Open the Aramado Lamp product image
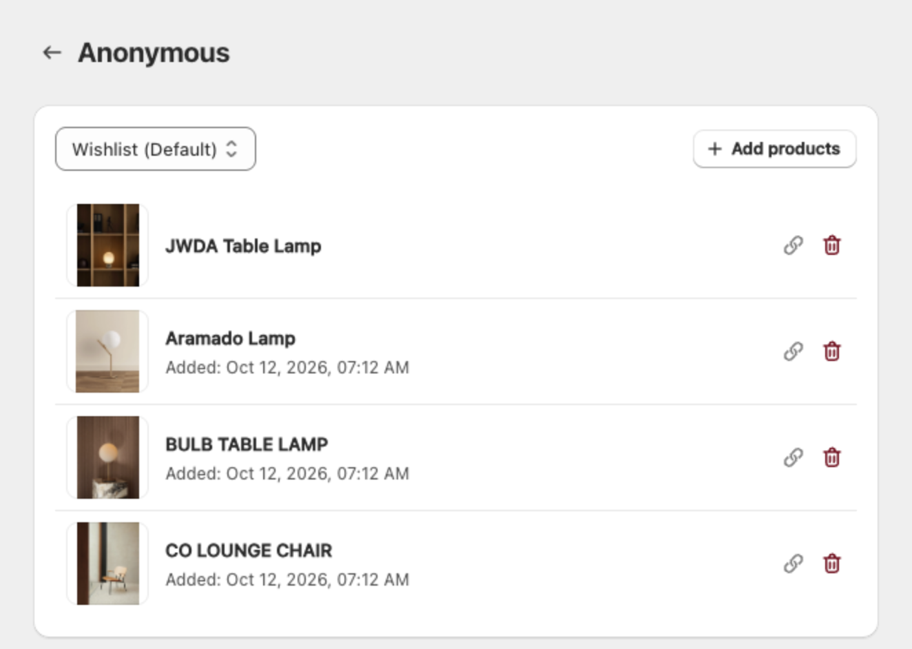 coord(107,351)
